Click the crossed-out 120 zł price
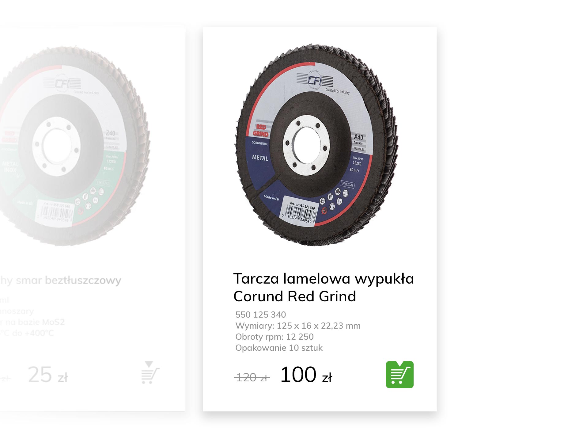 click(x=252, y=377)
